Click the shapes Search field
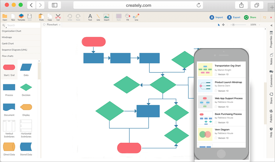 pyautogui.click(x=23, y=25)
